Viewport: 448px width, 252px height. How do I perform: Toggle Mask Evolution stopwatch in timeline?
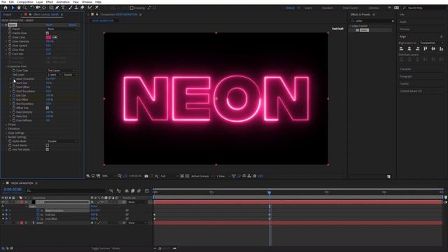pyautogui.click(x=38, y=211)
